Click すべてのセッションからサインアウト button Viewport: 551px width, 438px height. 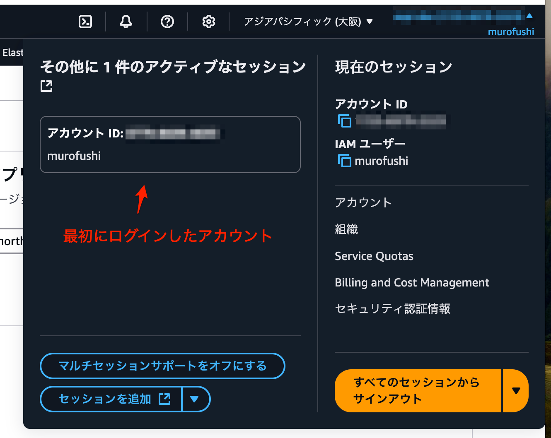(418, 390)
